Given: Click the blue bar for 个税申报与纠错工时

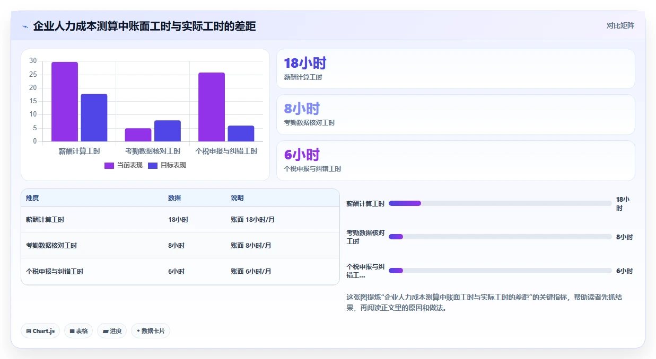Looking at the screenshot, I should pos(241,133).
